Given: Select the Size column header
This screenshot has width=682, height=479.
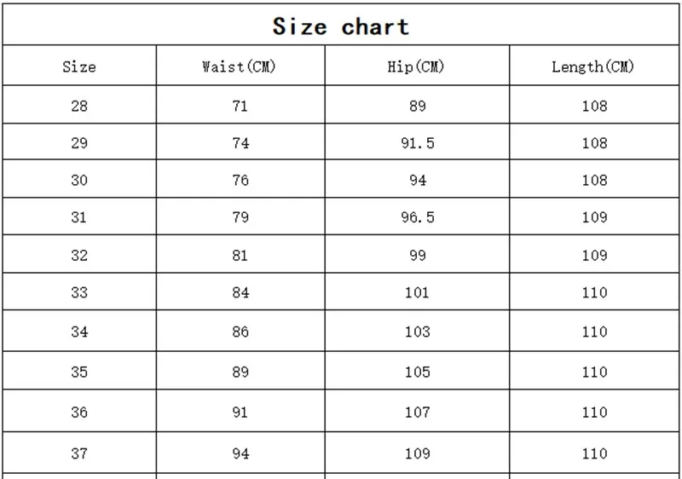Looking at the screenshot, I should point(79,66).
